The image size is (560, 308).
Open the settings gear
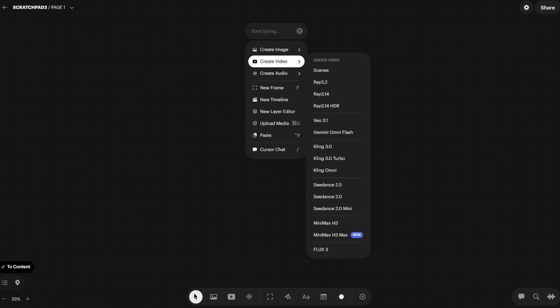click(526, 7)
